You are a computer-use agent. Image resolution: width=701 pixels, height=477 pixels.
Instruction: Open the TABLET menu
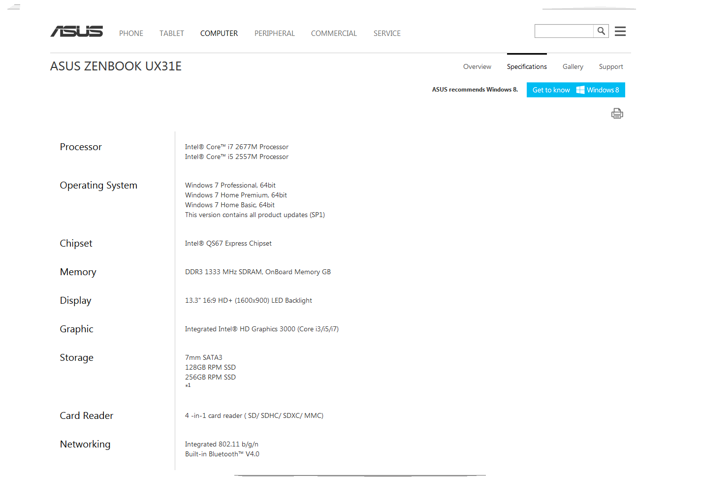click(x=171, y=33)
